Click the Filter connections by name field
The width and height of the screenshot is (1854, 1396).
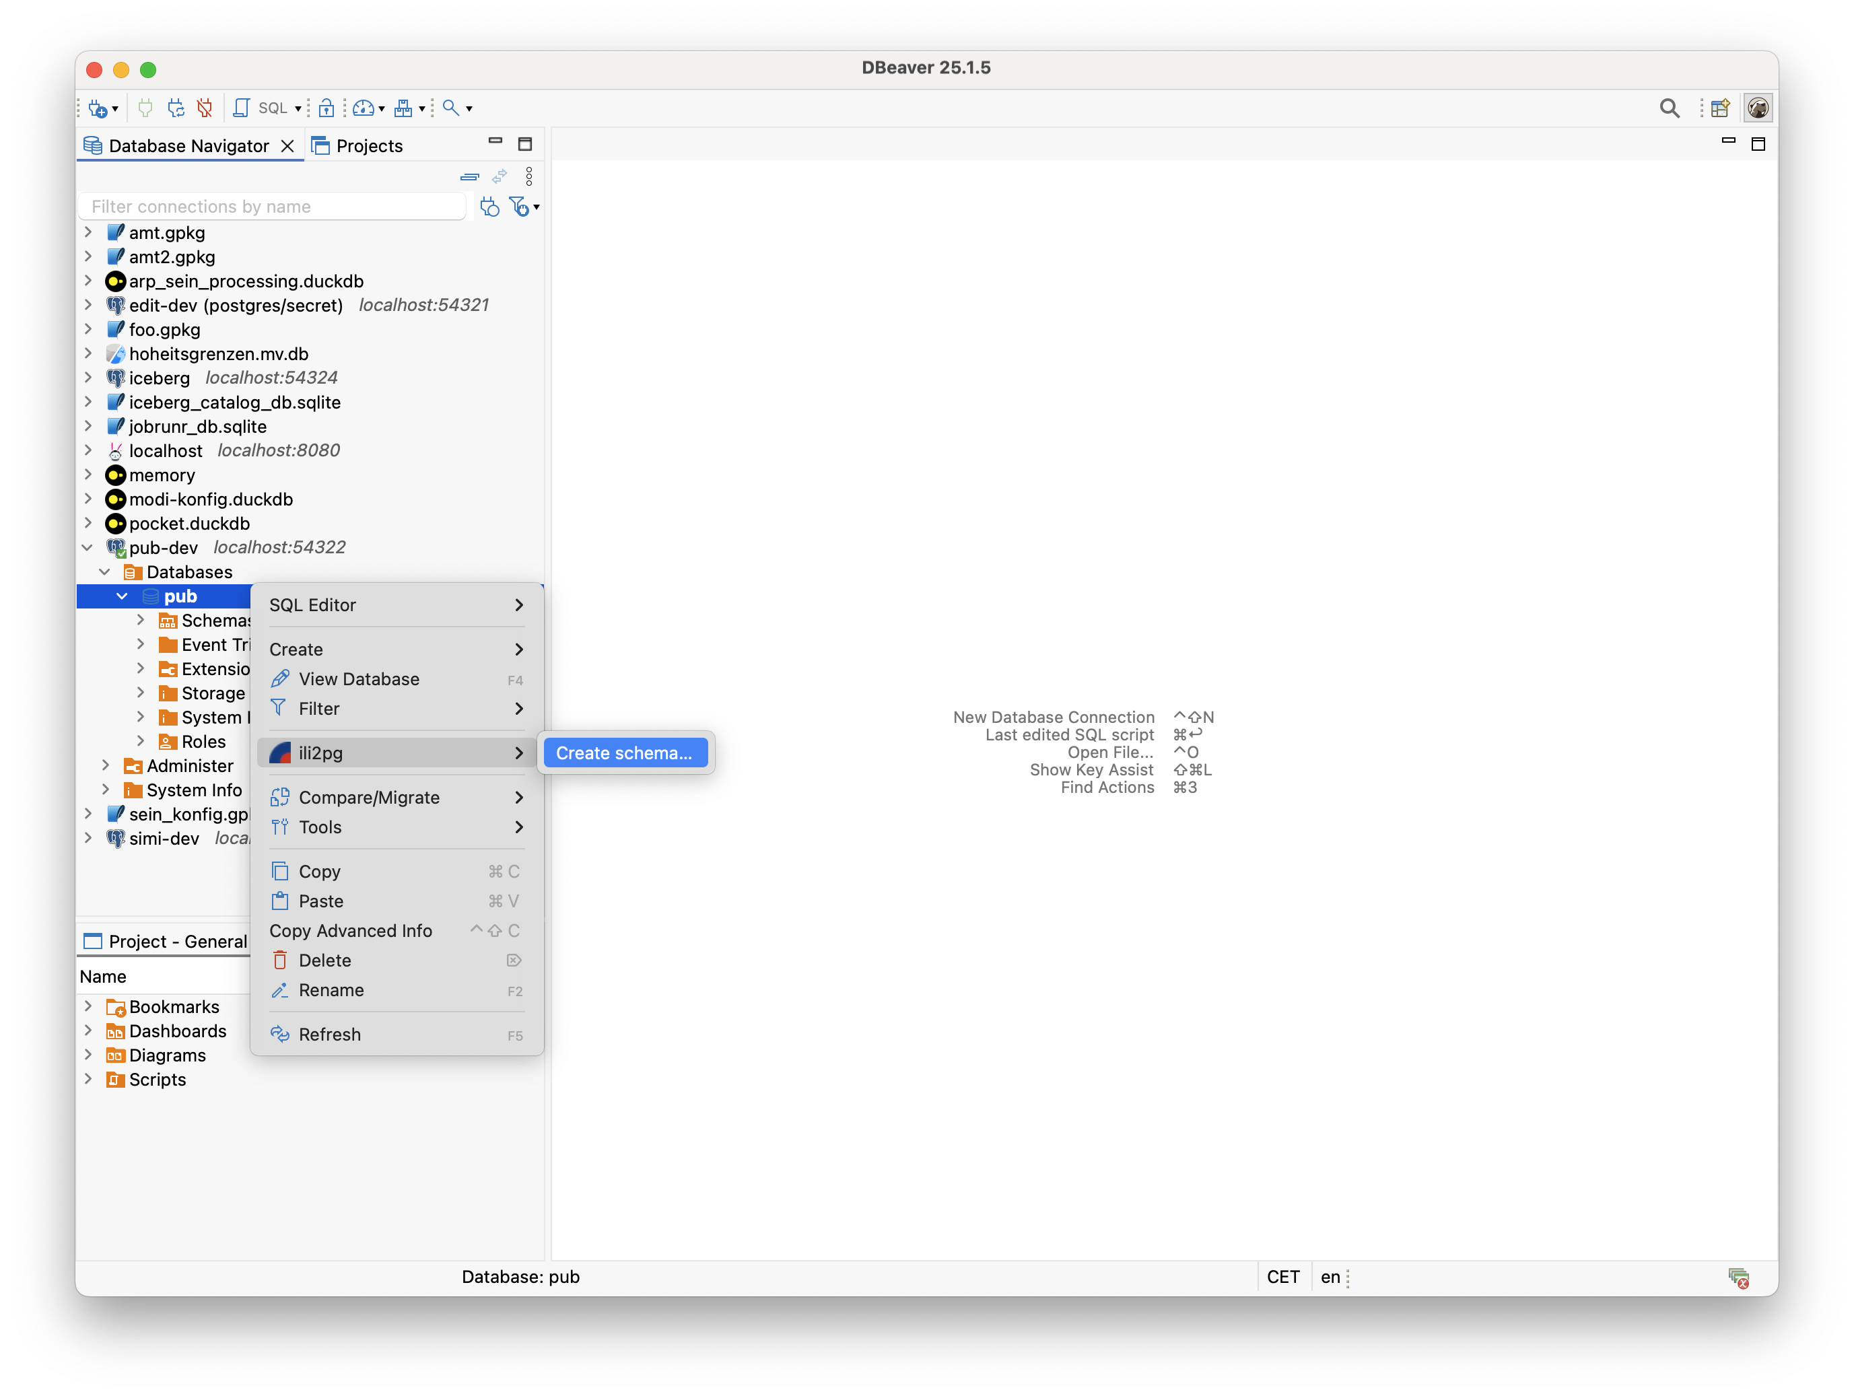pyautogui.click(x=273, y=207)
